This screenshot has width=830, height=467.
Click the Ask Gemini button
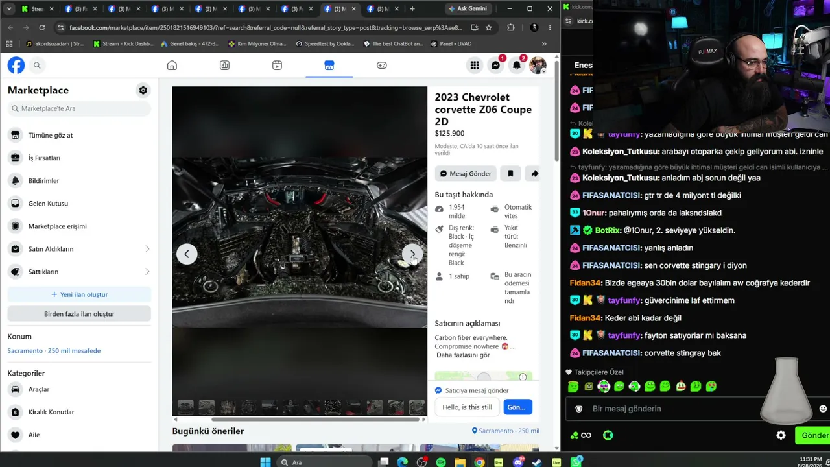tap(467, 8)
